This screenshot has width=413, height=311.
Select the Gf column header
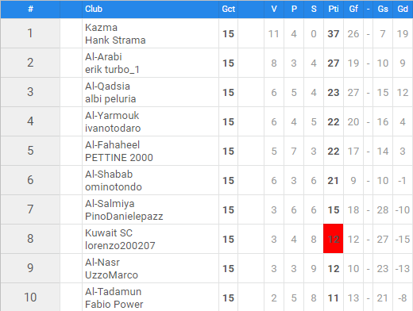tap(353, 9)
